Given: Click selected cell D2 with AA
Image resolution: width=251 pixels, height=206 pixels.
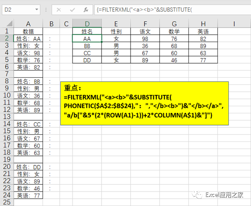Looking at the screenshot, I should pyautogui.click(x=87, y=38).
